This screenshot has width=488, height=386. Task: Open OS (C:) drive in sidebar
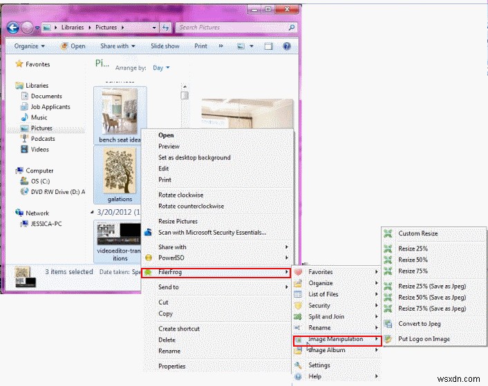40,181
